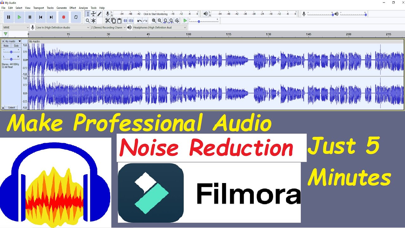Adjust the recording volume slider

[320, 14]
